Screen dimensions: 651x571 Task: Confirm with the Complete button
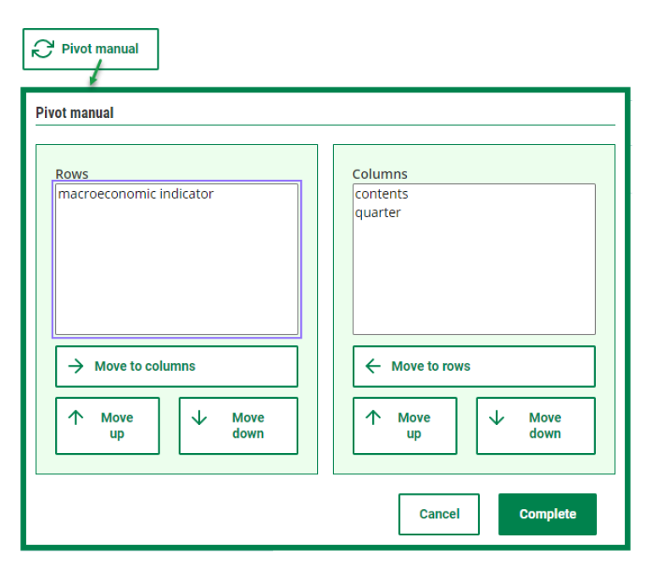tap(547, 514)
